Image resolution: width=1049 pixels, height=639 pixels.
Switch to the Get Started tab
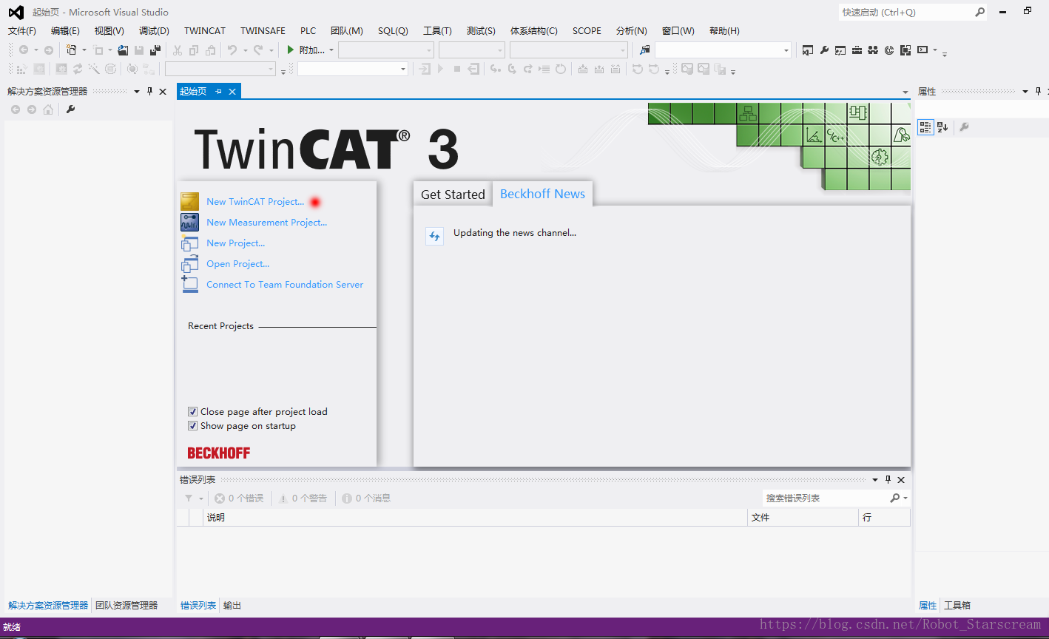tap(453, 195)
